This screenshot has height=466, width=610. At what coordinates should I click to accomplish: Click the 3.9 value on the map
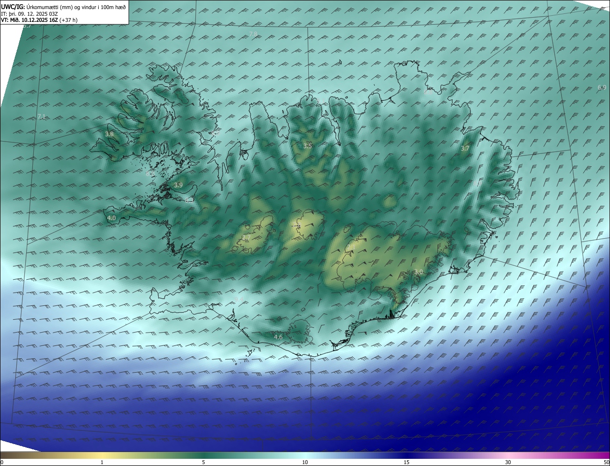pyautogui.click(x=178, y=185)
